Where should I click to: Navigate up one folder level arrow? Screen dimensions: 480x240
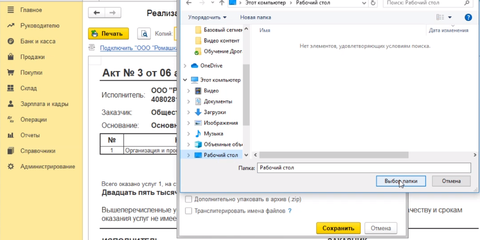click(221, 3)
